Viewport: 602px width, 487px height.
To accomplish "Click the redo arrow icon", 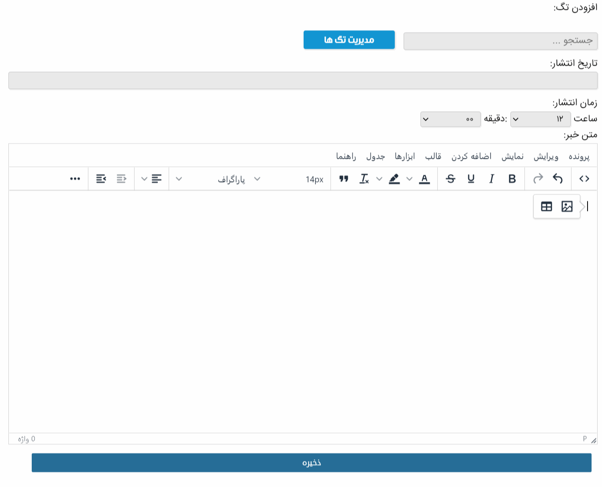I will [x=538, y=179].
